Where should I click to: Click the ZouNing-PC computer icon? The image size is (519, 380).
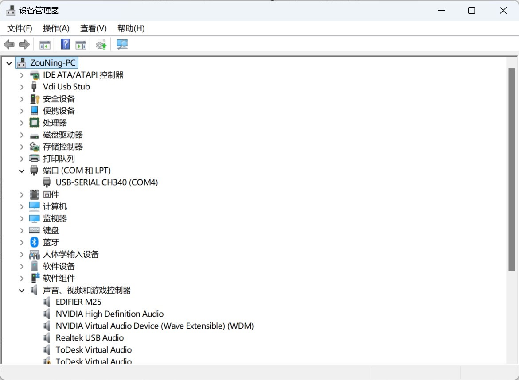click(22, 62)
